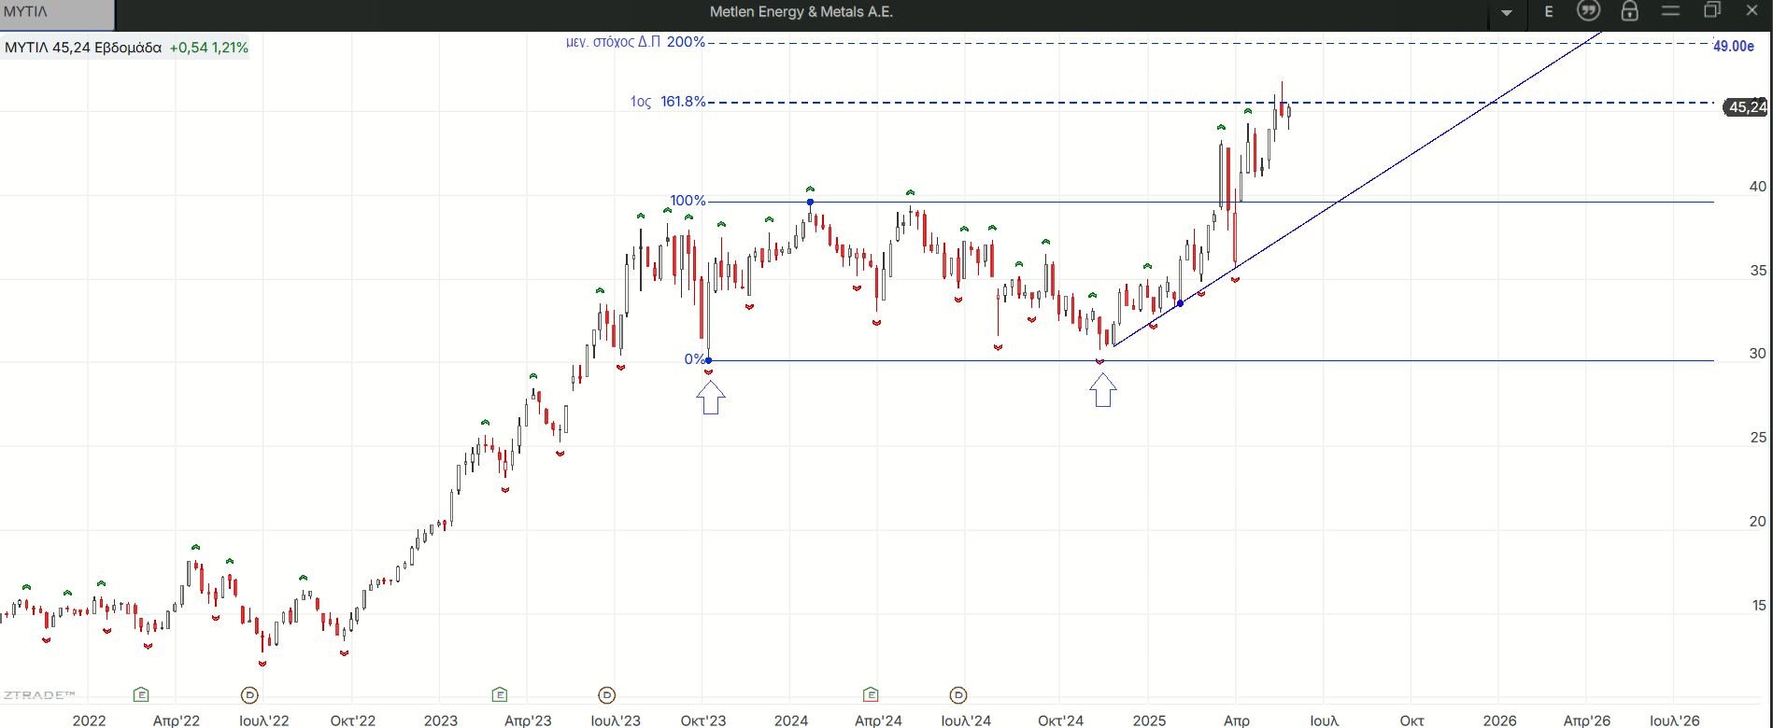Viewport: 1773px width, 728px height.
Task: Click the D dividend marker near Ιουλ'22
Action: (249, 694)
